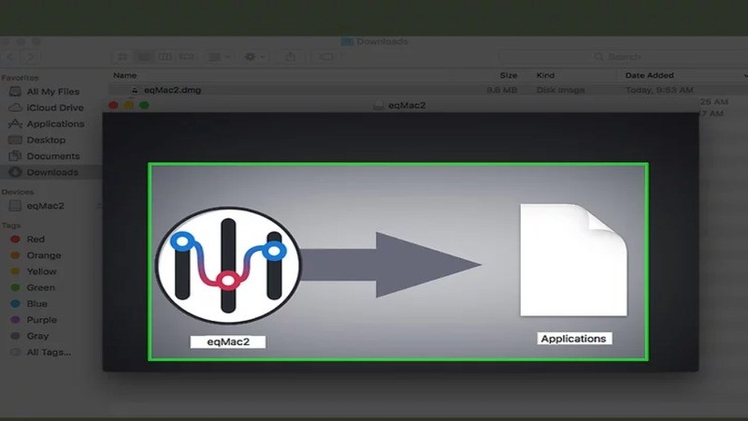Click the Edit Tags toolbar button

326,57
